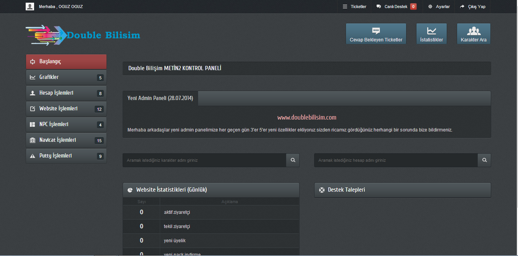The height and width of the screenshot is (256, 518).
Task: Click the Putty İşlemleri badge showing 9
Action: 100,156
